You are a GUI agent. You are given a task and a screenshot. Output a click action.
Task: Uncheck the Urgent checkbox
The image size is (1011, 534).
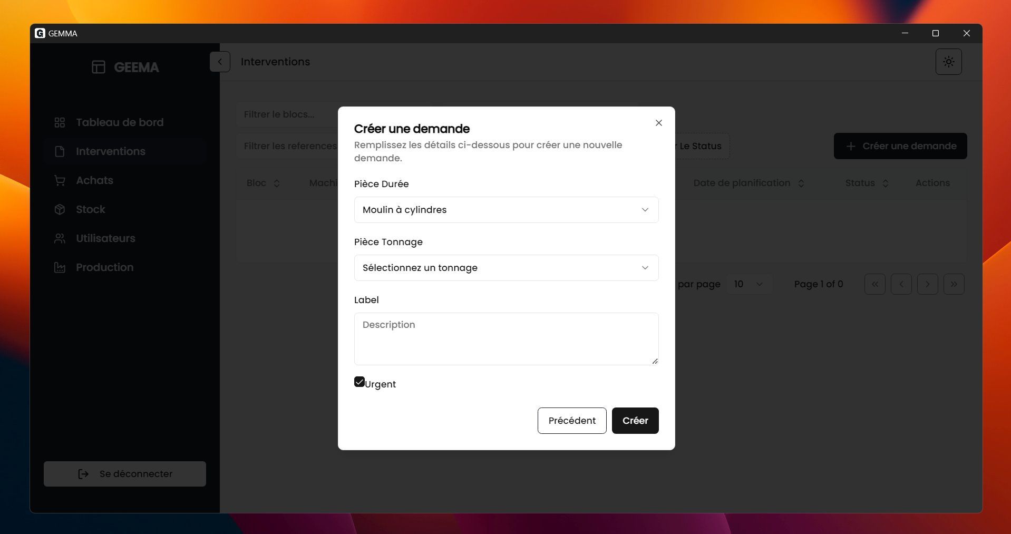359,382
